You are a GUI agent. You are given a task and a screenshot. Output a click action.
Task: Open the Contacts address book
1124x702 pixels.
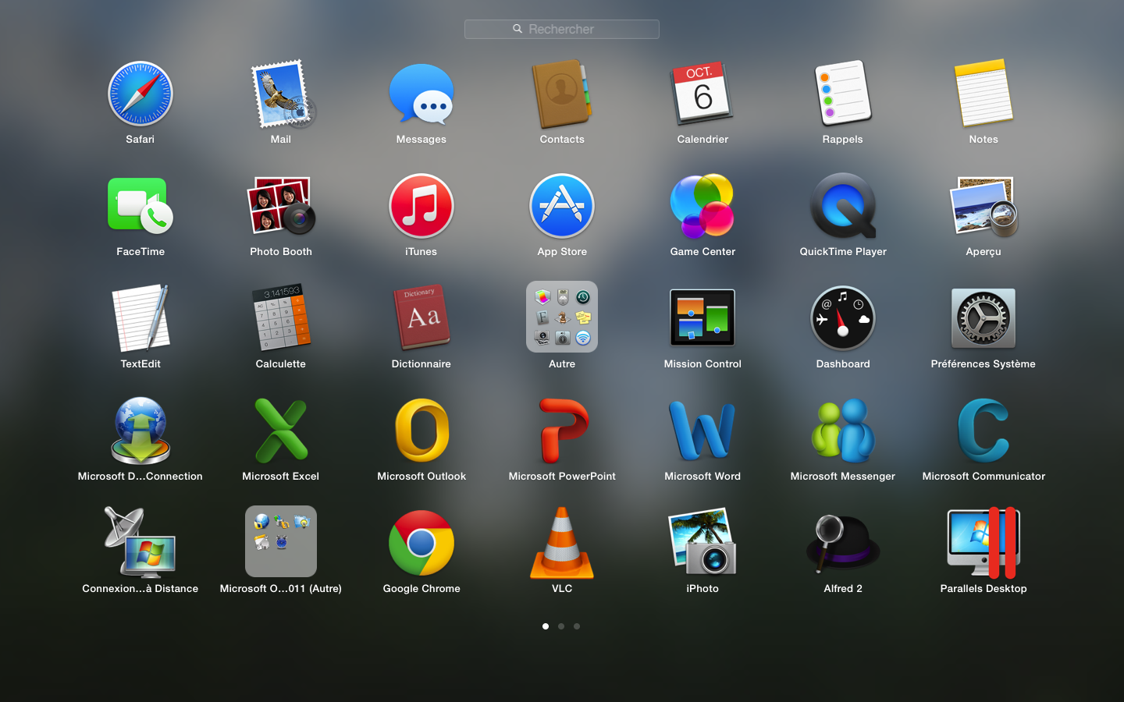tap(562, 94)
